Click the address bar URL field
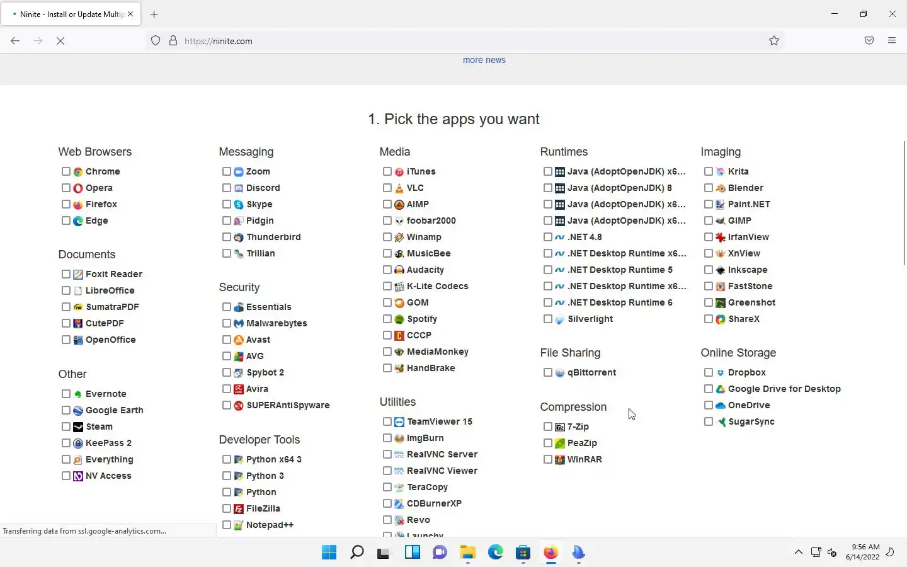This screenshot has height=567, width=907. (466, 41)
